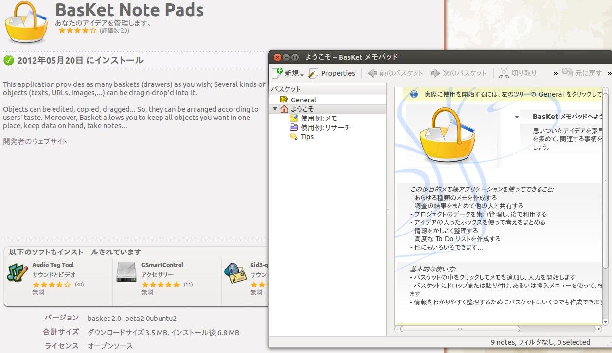Click the GSmartControl hard drive icon
Screen dimensions: 612x353
126,272
